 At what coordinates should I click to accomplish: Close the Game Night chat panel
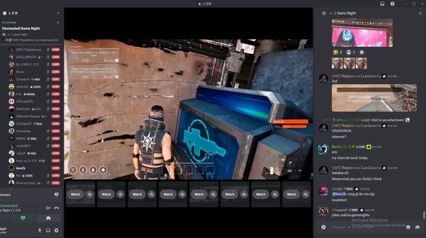click(420, 13)
